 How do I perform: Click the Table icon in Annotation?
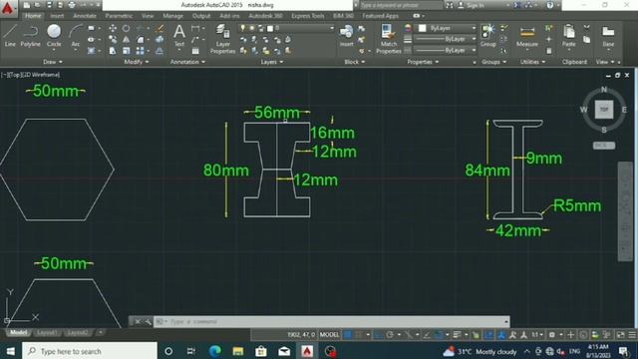coord(195,51)
